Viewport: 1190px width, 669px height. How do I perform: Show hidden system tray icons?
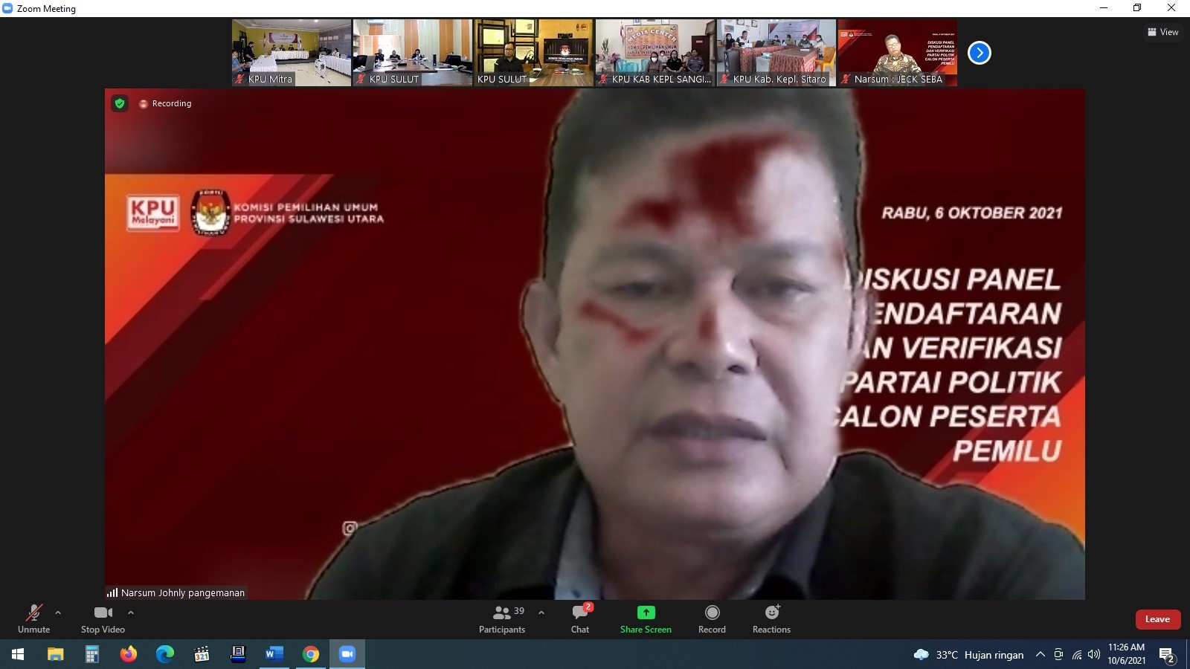pos(1040,655)
